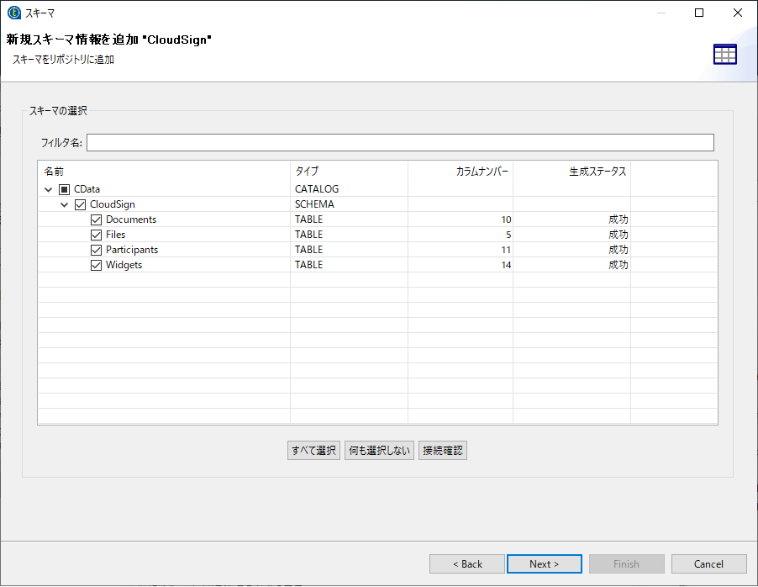
Task: Select the CData tree label
Action: 87,189
